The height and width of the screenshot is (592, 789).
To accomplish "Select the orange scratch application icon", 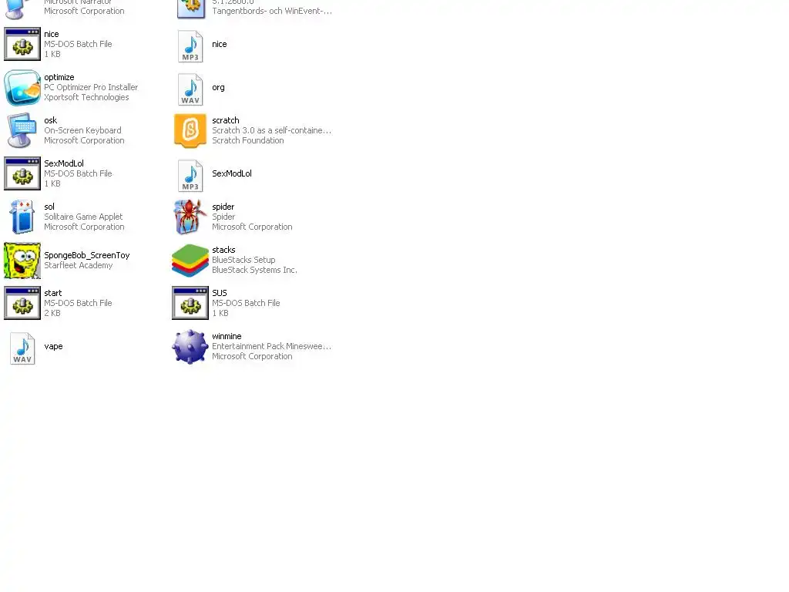I will pyautogui.click(x=190, y=130).
